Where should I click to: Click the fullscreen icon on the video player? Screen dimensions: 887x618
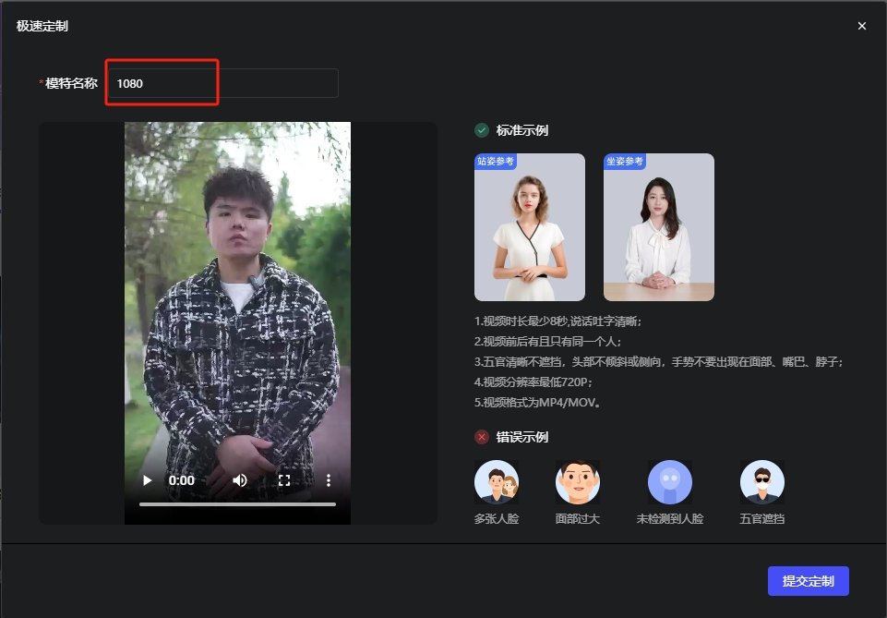click(x=284, y=479)
